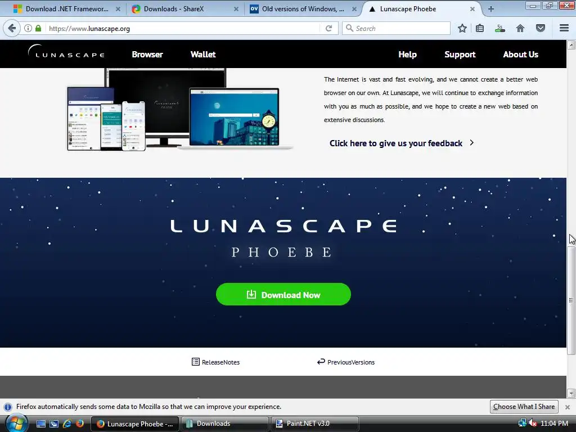576x432 pixels.
Task: Switch to Old versions of Windows tab
Action: [303, 9]
